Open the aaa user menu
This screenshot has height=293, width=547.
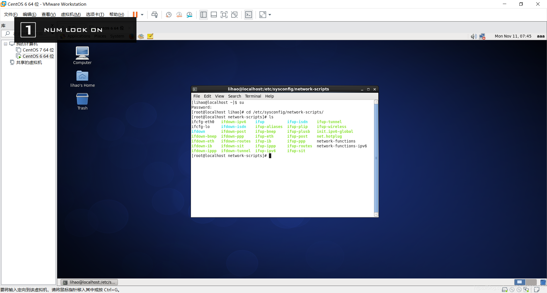pos(540,36)
